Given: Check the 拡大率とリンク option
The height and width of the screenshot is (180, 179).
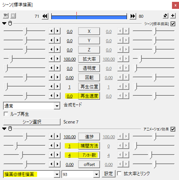Looking at the screenshot, I should click(119, 173).
